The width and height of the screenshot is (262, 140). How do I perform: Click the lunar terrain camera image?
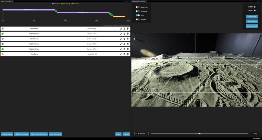pos(196,70)
